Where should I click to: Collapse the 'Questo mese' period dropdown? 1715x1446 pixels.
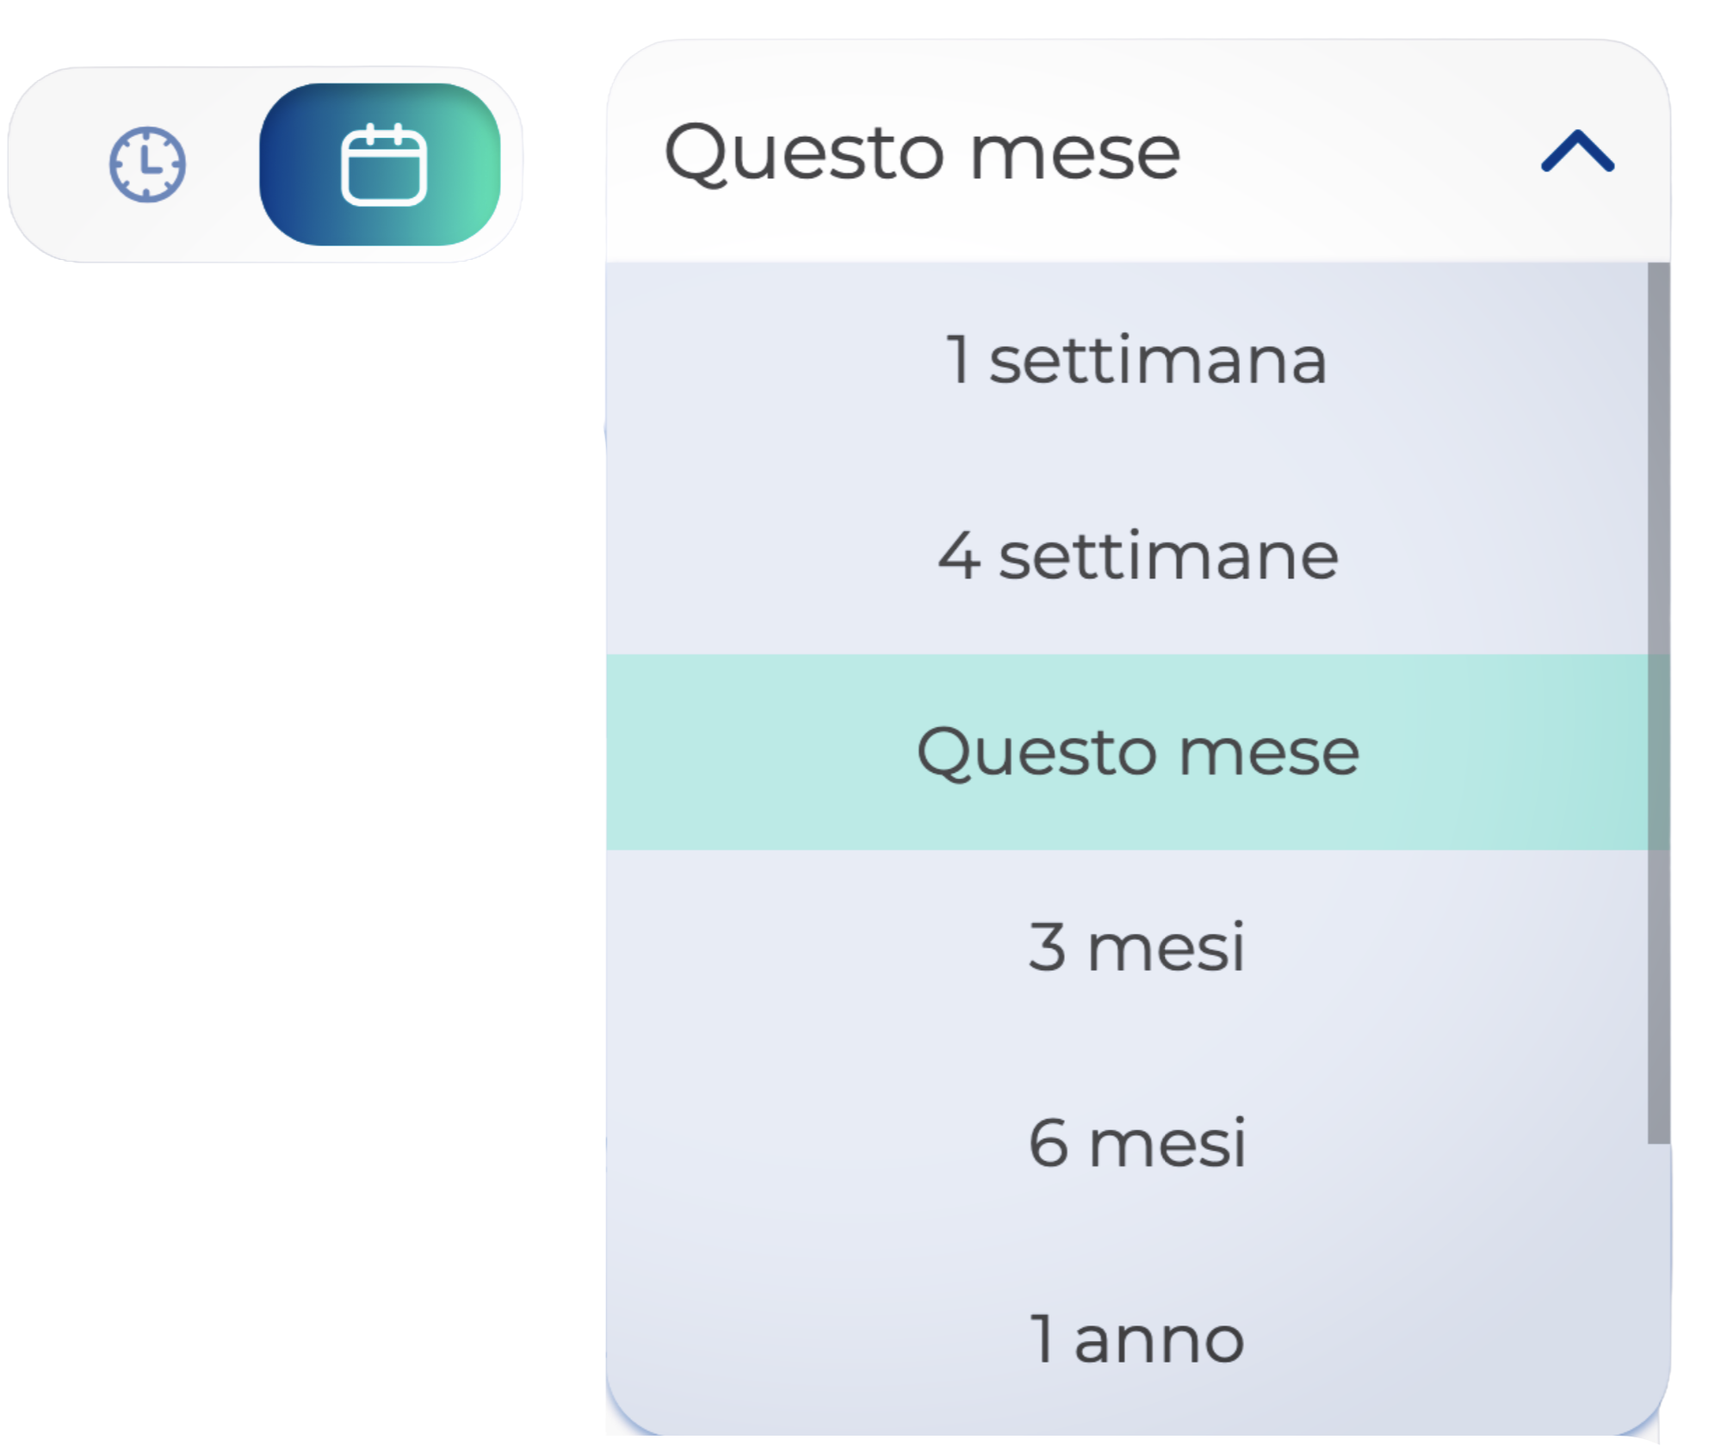[x=1576, y=152]
